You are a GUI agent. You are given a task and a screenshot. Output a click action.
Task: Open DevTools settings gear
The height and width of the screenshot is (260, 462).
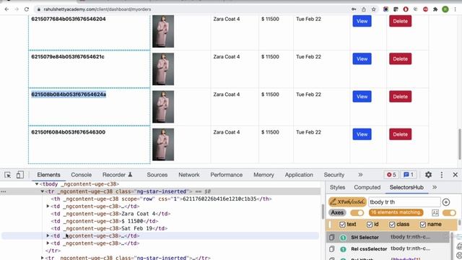click(428, 175)
